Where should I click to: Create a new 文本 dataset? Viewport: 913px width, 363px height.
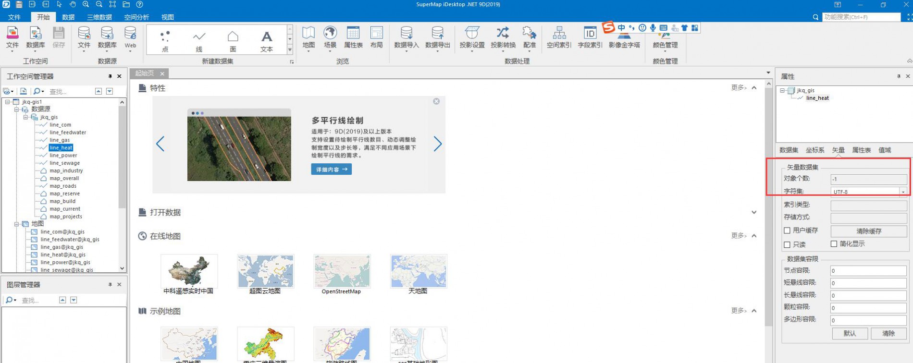pos(266,40)
